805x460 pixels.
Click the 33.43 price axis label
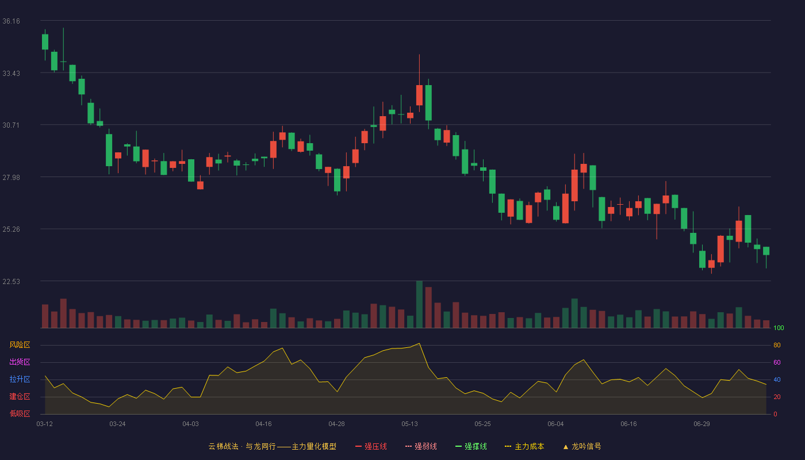click(x=11, y=74)
